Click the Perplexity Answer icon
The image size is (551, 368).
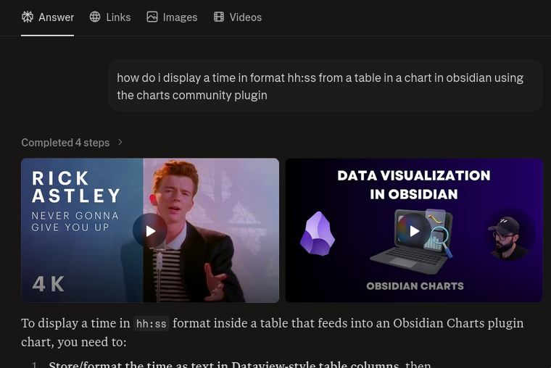[x=28, y=17]
